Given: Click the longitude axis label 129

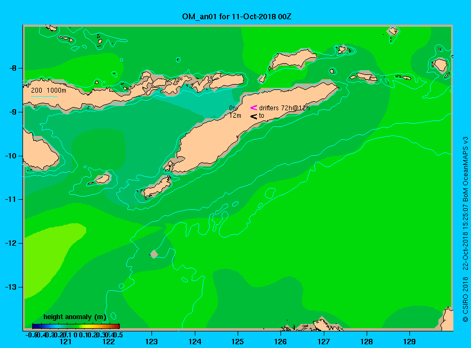Looking at the screenshot, I should click(410, 342).
